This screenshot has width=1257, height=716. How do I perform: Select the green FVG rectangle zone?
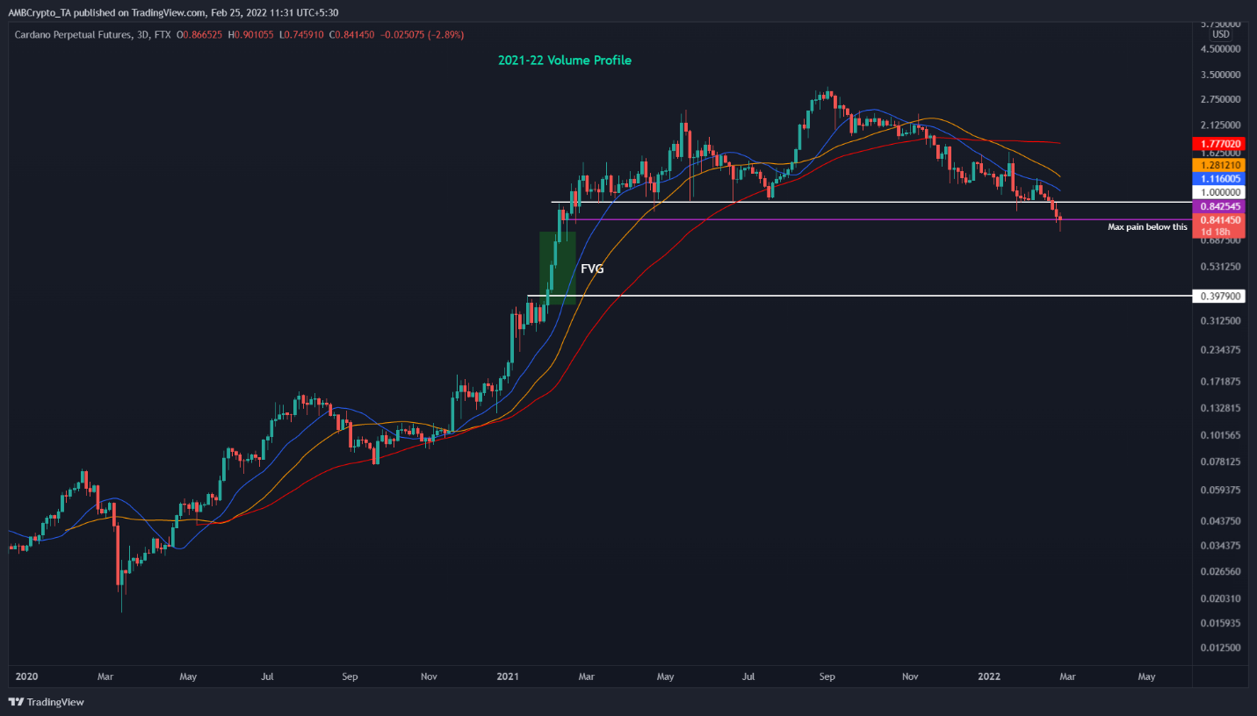557,268
